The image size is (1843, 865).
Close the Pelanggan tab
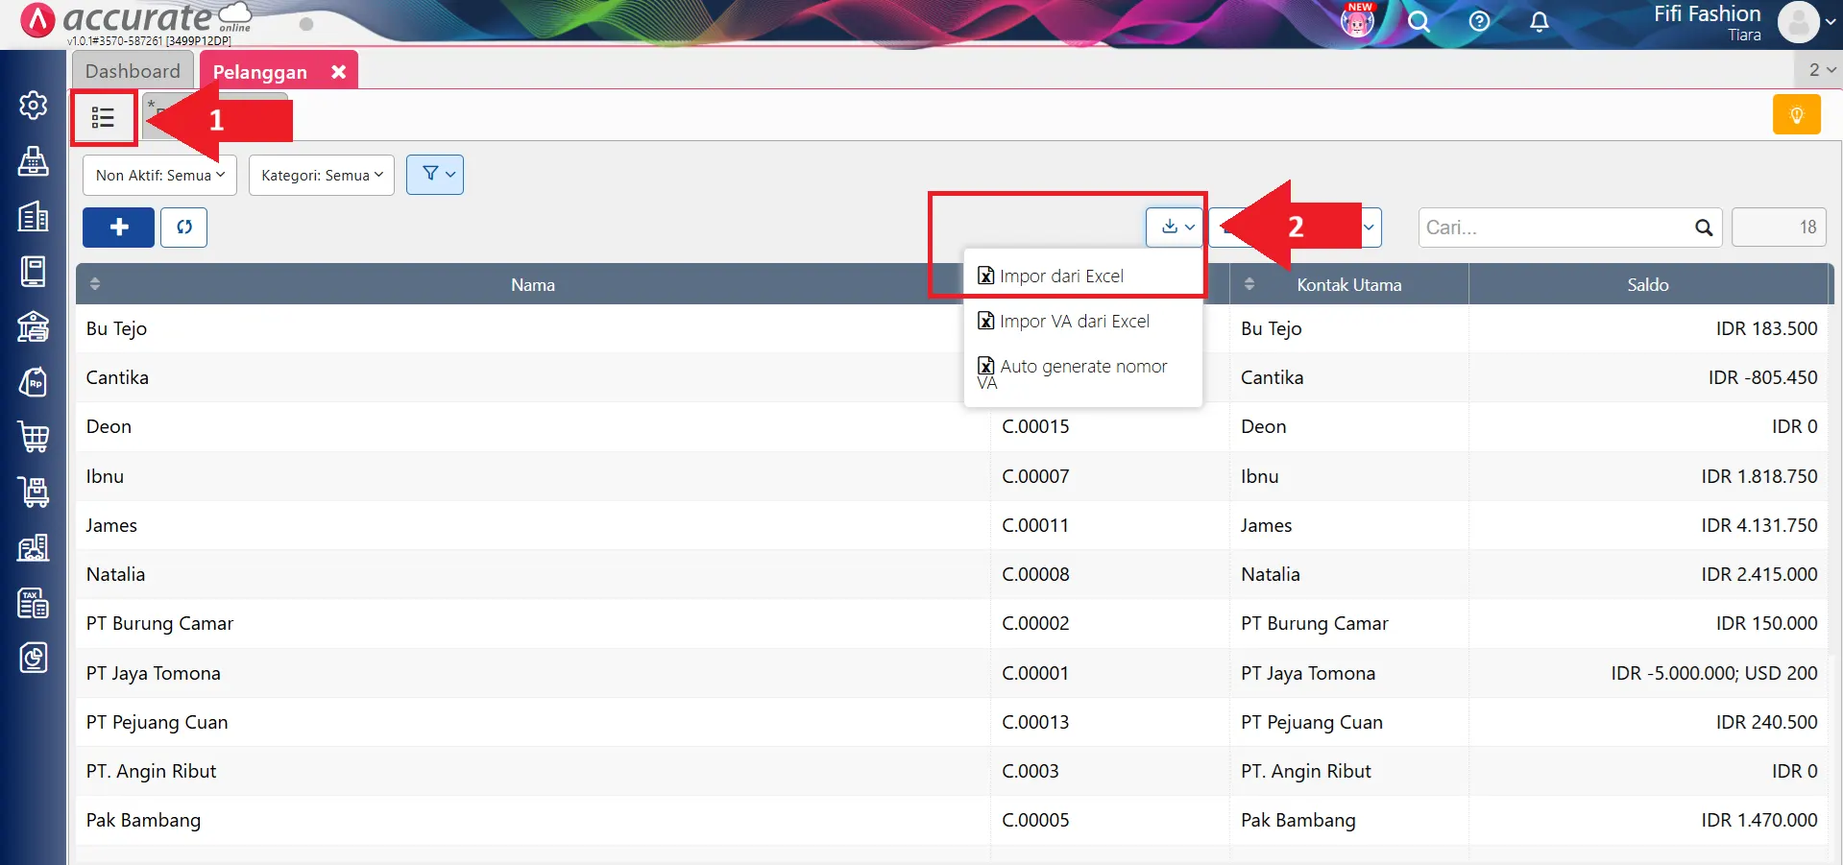[338, 72]
